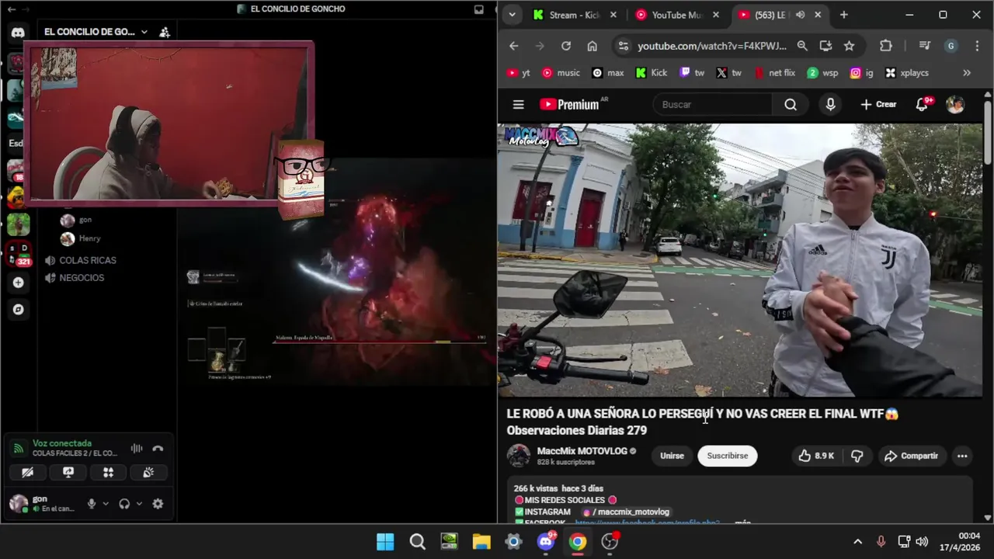Open the Discord soundboard
This screenshot has width=994, height=559.
click(148, 472)
